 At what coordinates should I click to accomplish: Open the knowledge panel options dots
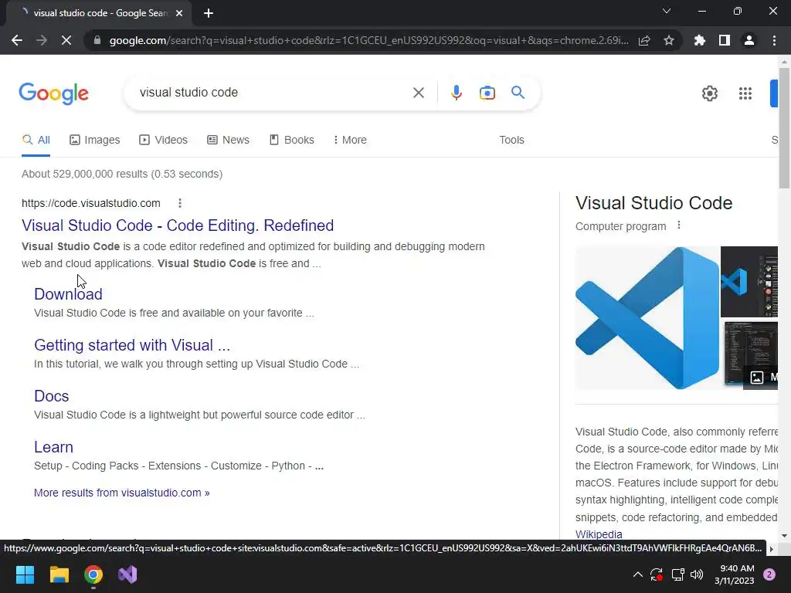coord(679,225)
